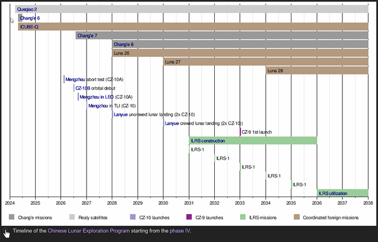Open the ILRS construction link
The image size is (378, 242).
208,141
